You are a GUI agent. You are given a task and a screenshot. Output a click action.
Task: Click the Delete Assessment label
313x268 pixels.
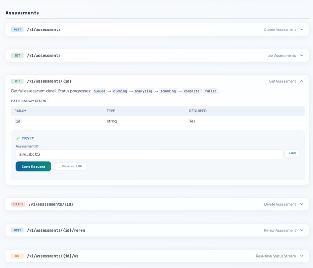[280, 204]
